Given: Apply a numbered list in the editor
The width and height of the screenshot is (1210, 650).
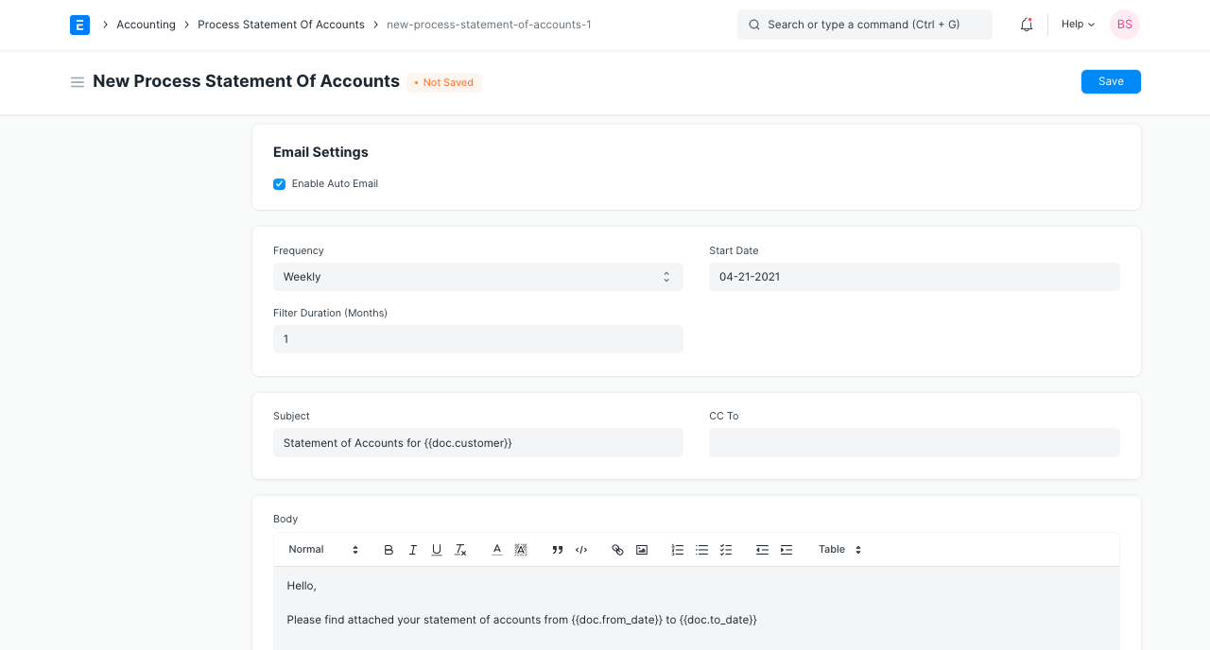Looking at the screenshot, I should click(x=677, y=549).
